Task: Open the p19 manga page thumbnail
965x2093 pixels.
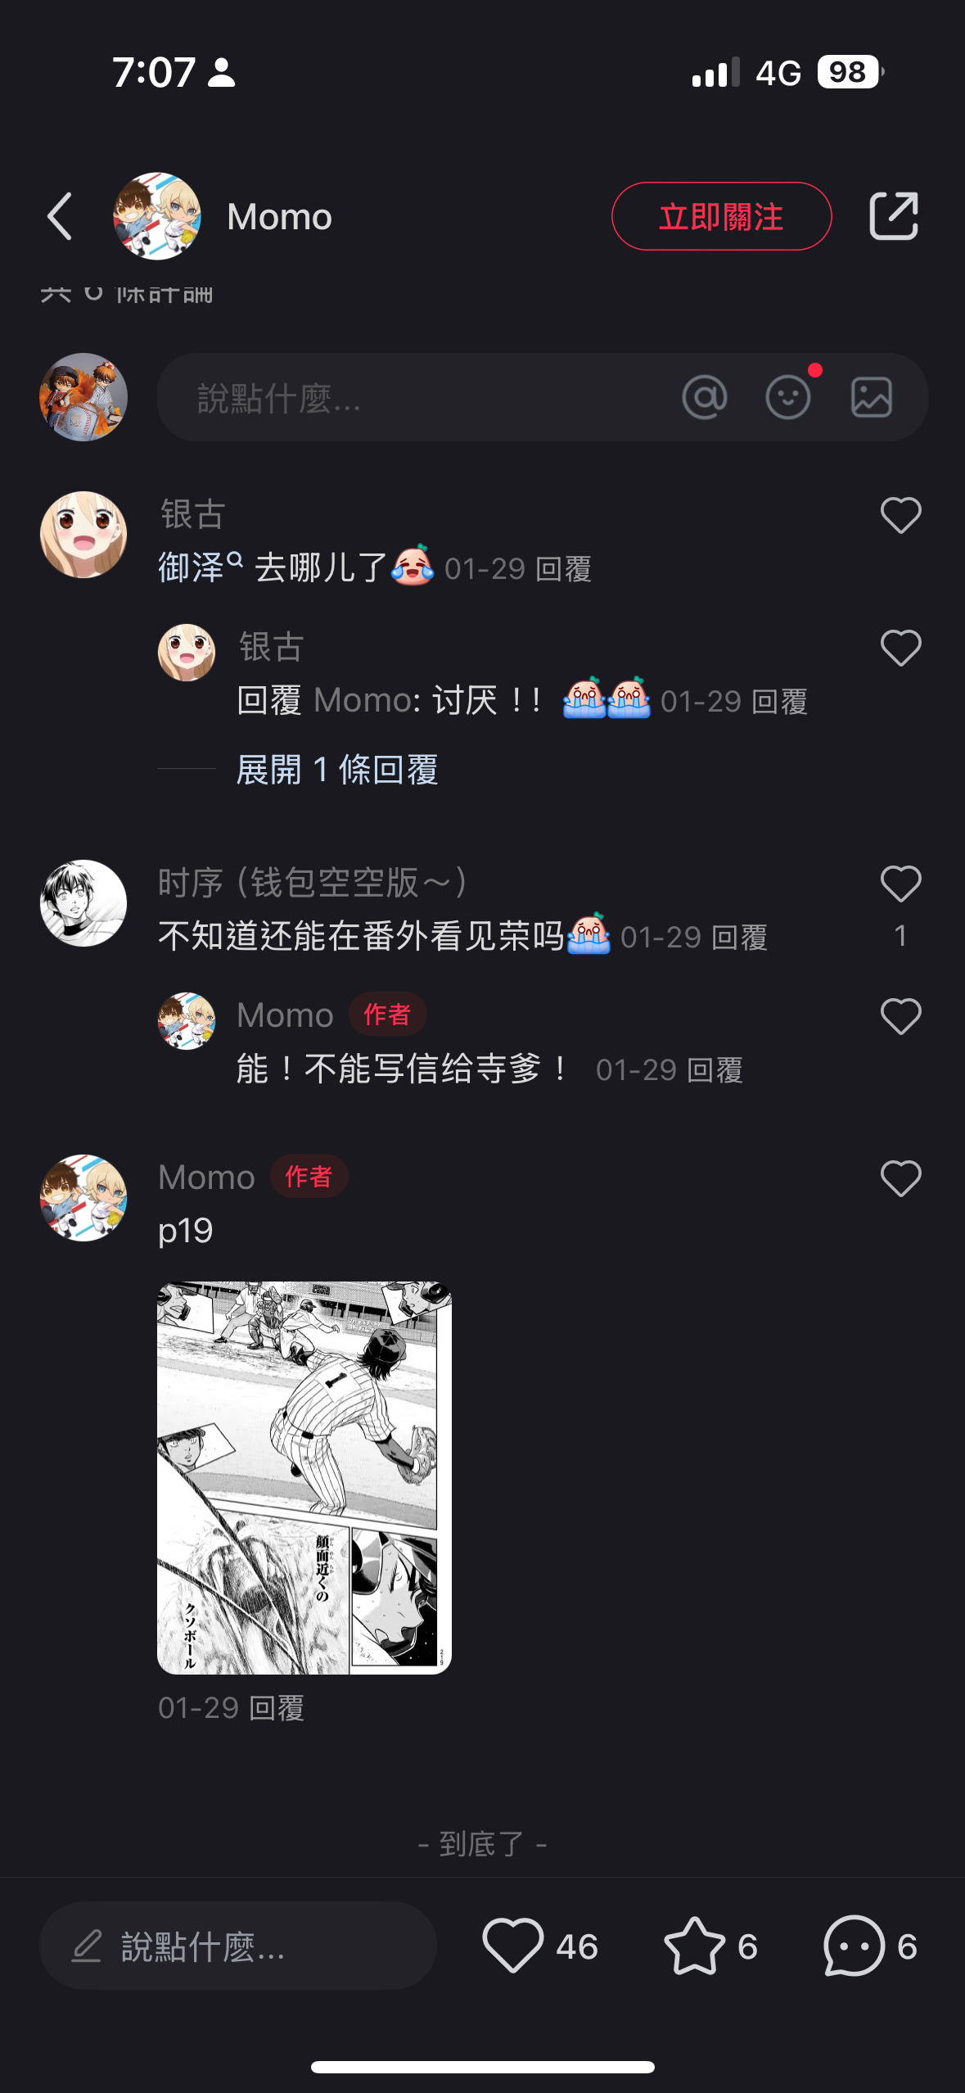Action: pyautogui.click(x=304, y=1478)
